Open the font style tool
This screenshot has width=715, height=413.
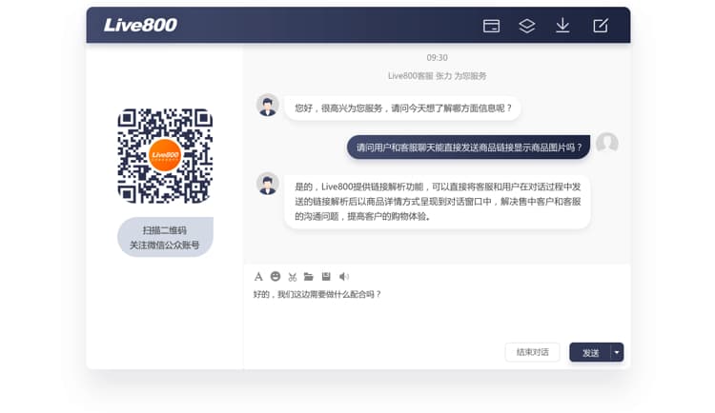(258, 276)
